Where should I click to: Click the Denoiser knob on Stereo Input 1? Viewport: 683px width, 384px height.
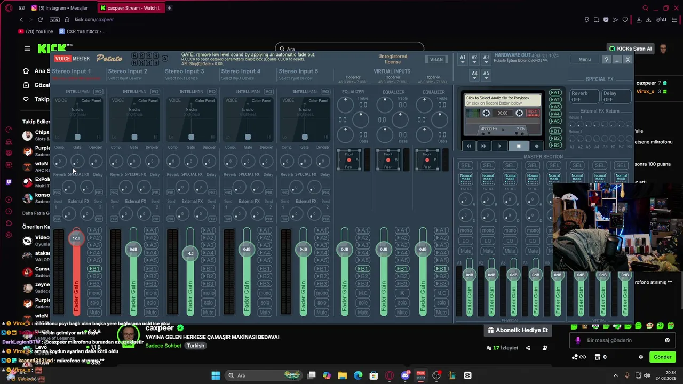[x=96, y=161]
